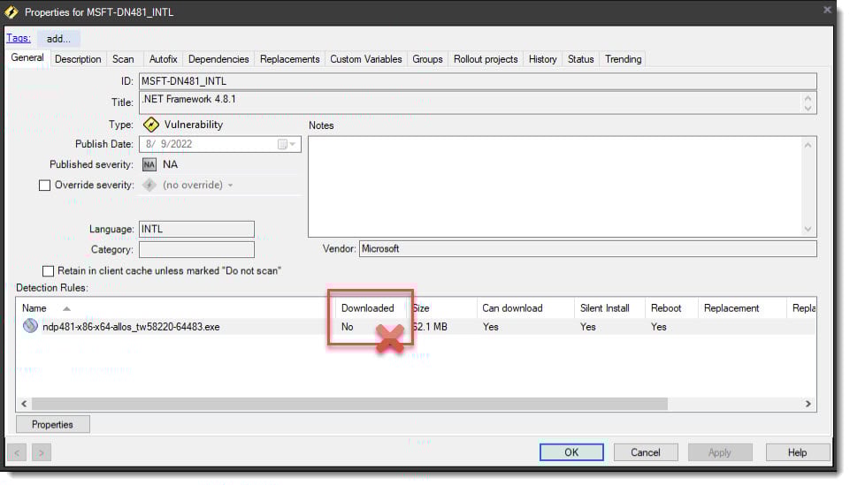Switch to the Dependencies tab
This screenshot has height=485, width=850.
[218, 59]
